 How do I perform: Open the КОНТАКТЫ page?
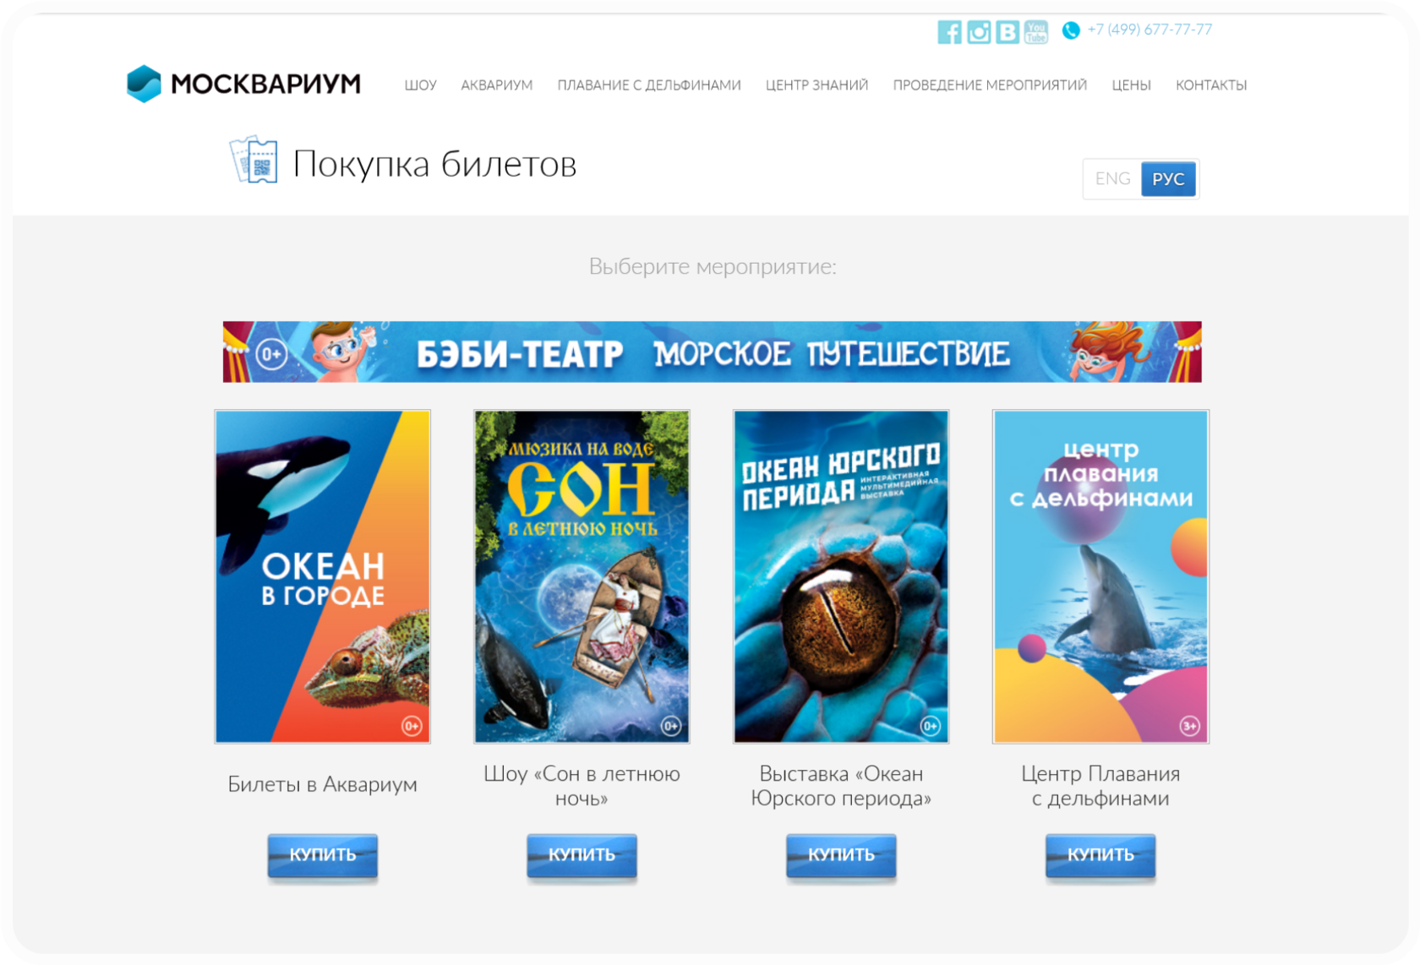pos(1211,85)
